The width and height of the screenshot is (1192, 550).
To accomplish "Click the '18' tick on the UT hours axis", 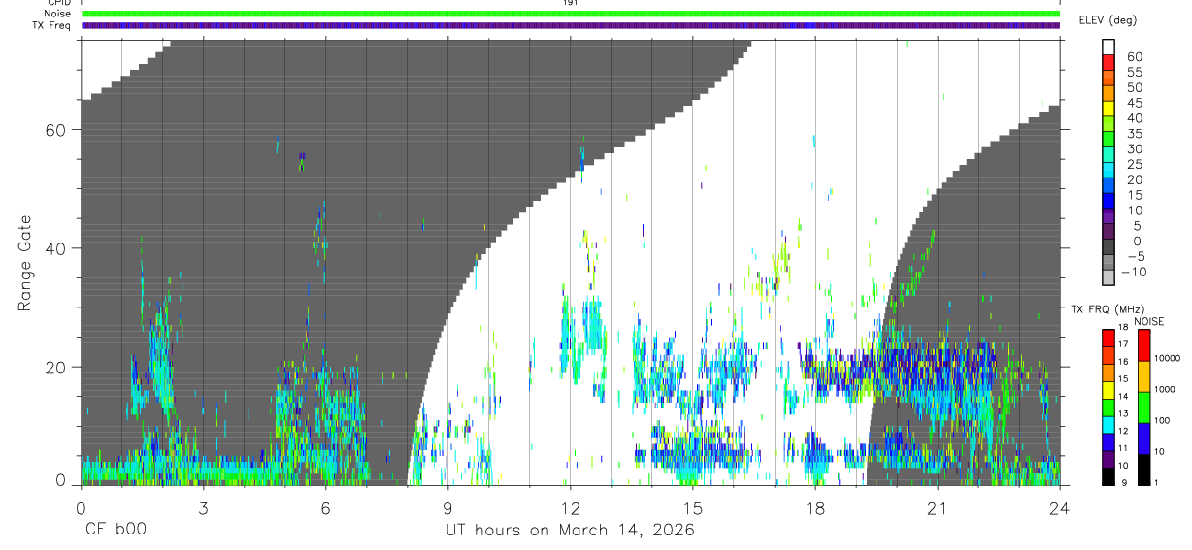I will tap(815, 509).
